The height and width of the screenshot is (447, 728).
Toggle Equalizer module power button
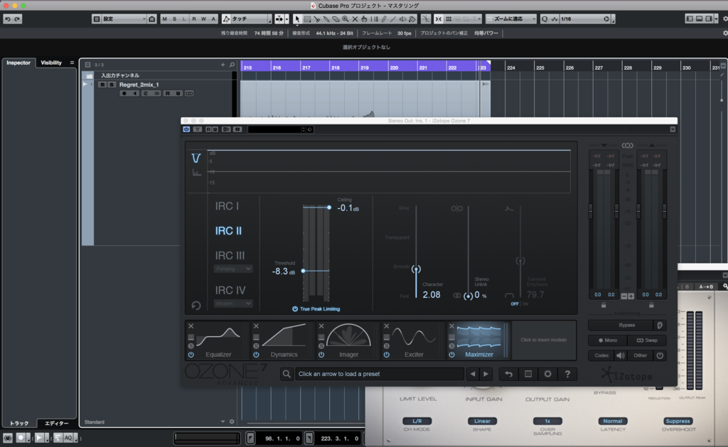(x=191, y=355)
